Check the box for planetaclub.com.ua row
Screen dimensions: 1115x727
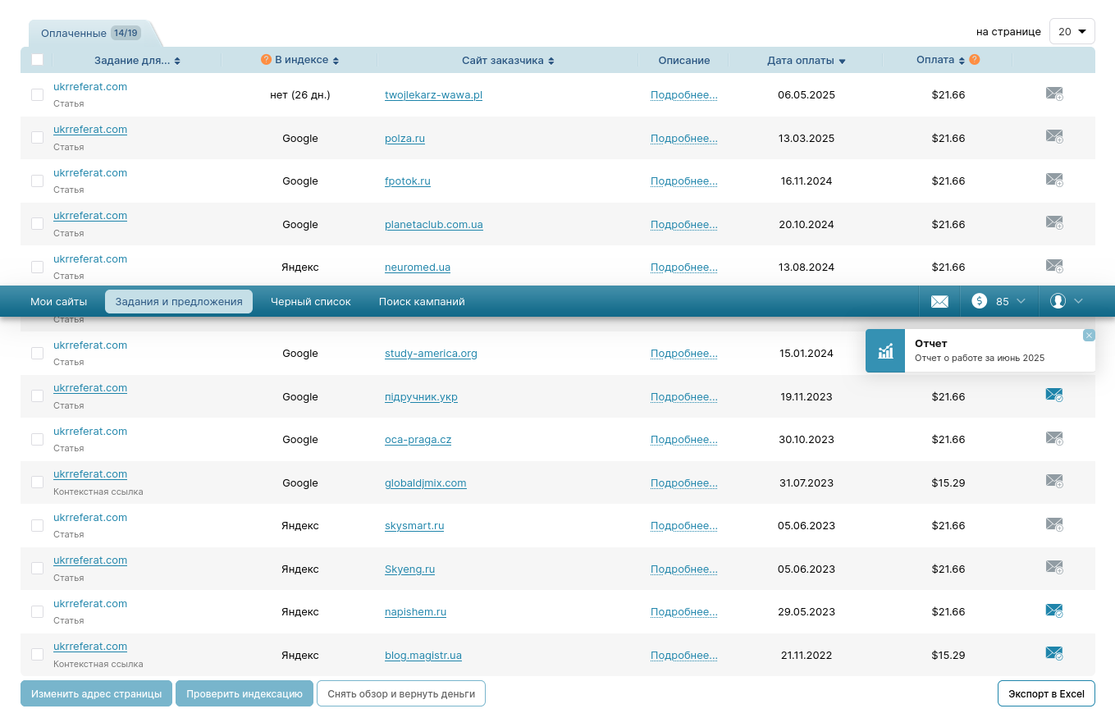point(37,223)
